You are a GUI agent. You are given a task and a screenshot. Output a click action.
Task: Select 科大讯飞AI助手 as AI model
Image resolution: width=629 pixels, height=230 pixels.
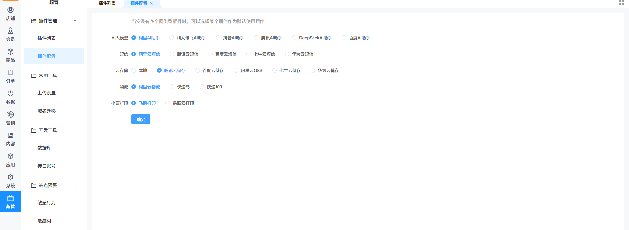click(188, 38)
